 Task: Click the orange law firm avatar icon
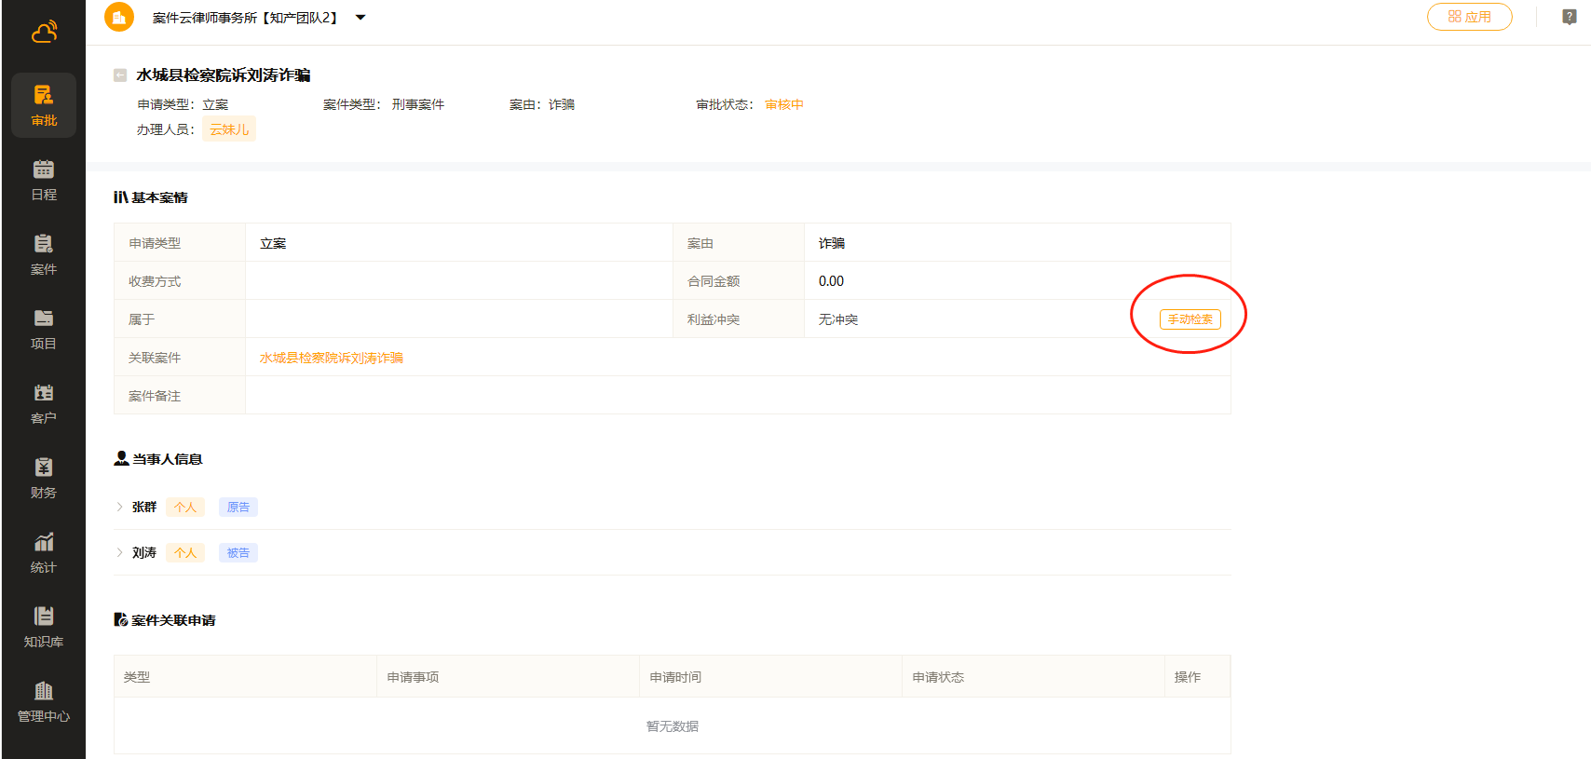(119, 17)
